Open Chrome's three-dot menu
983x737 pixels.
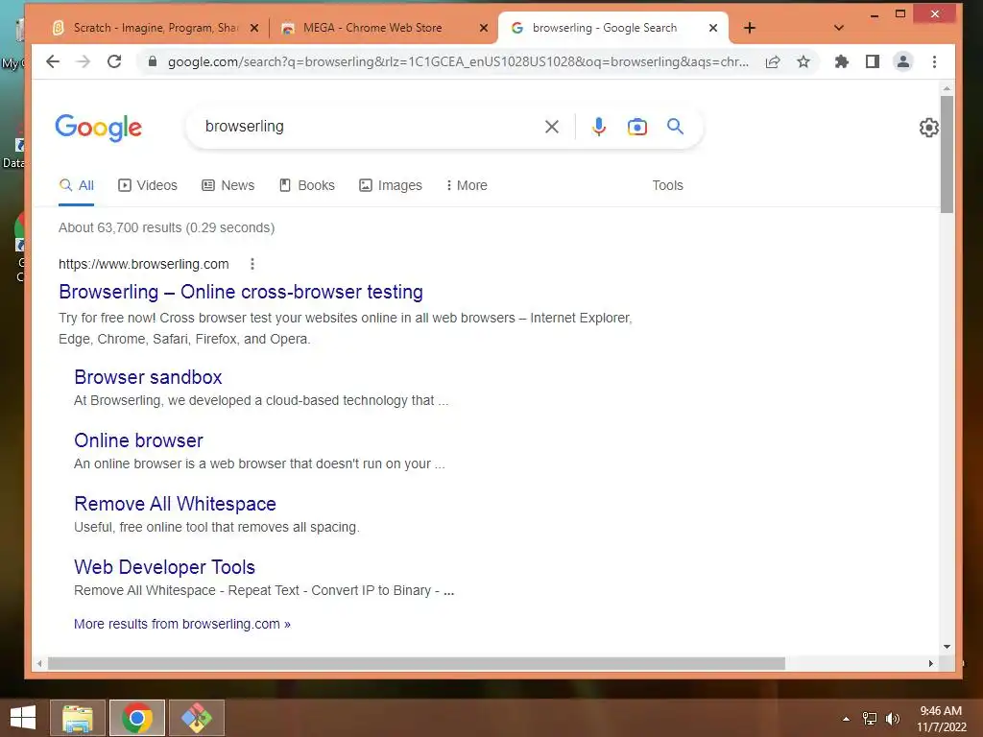pos(934,61)
